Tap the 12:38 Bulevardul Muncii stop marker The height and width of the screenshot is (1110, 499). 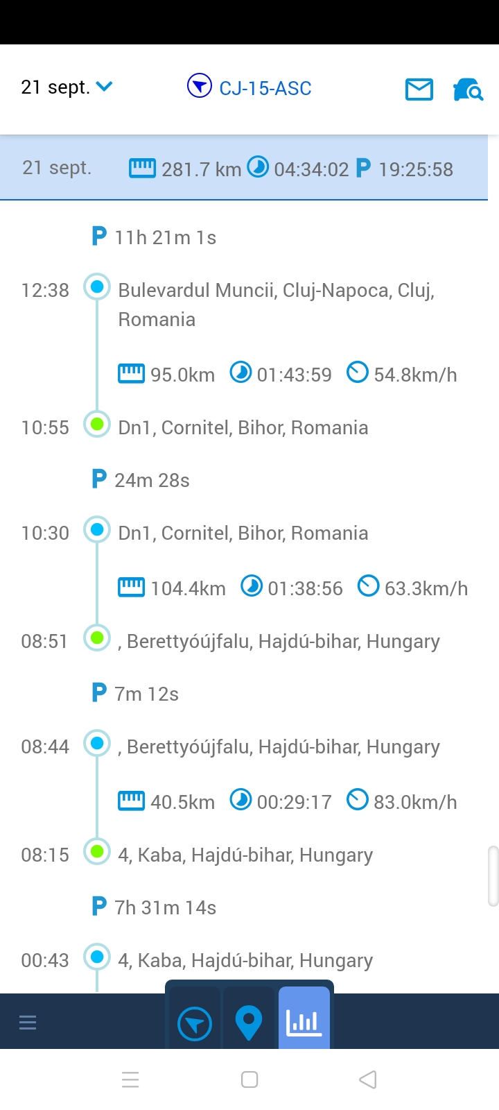pos(97,287)
